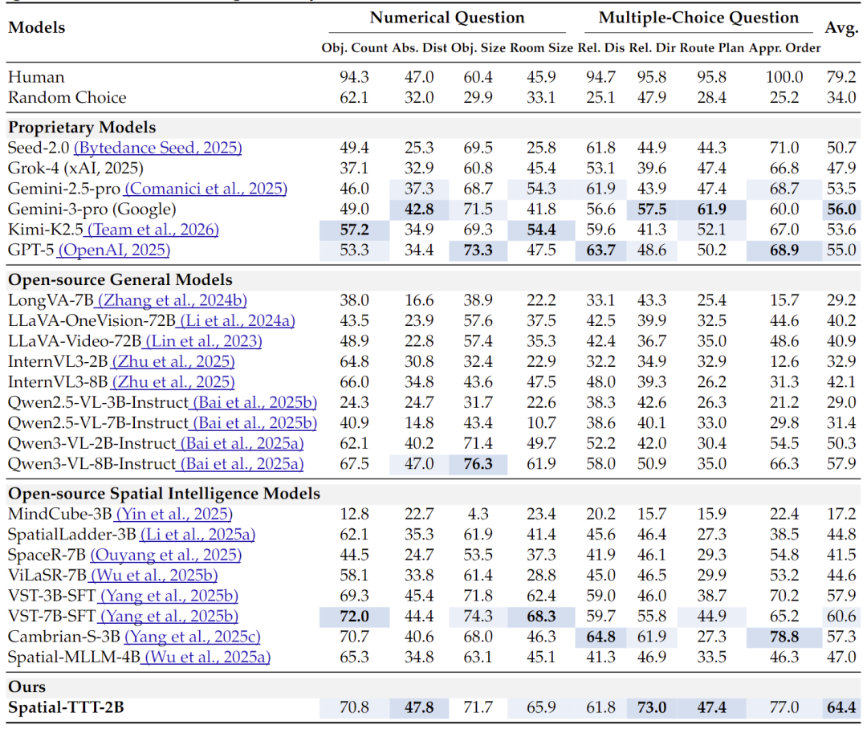Click the bold 78.8 Cambrian-S-3B Appr. Order value
Viewport: 867px width, 733px height.
pos(784,637)
